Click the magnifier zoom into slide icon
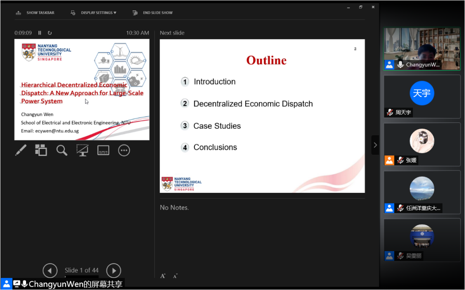Viewport: 465px width, 290px height. point(62,150)
